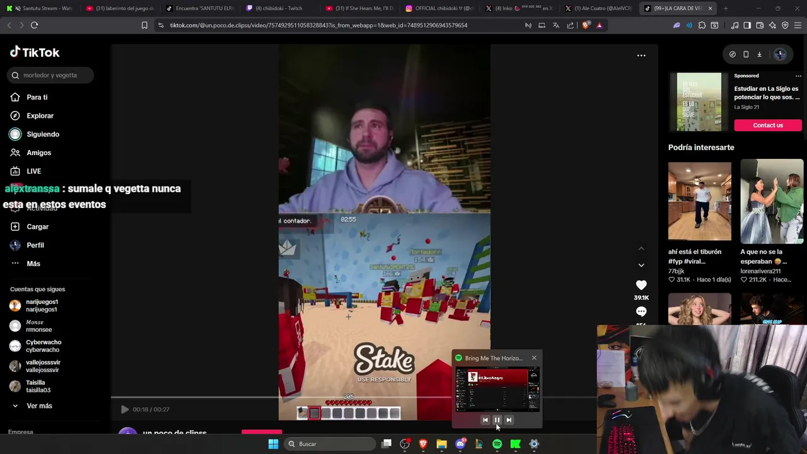
Task: Click the share page icon
Action: point(571,25)
